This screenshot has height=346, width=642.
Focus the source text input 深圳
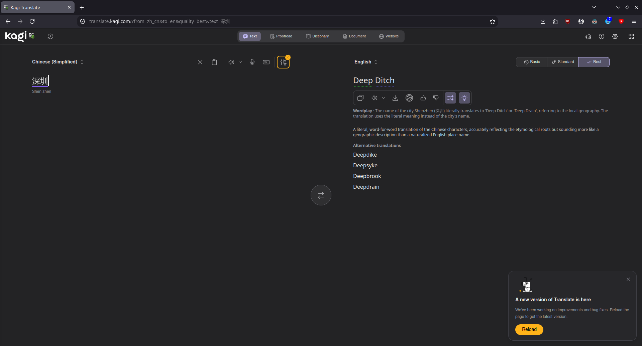click(40, 81)
